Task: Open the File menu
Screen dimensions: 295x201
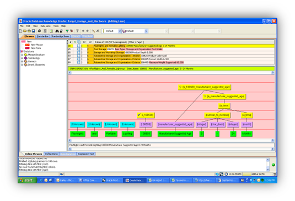Action: click(22, 26)
